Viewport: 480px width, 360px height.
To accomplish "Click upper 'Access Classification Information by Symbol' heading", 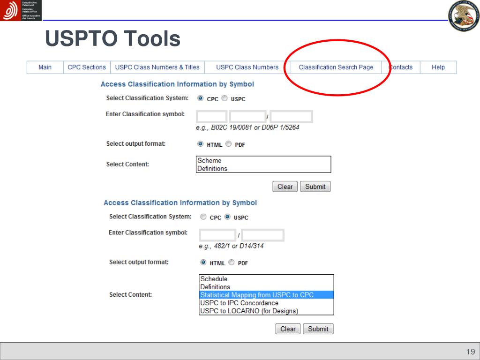I will click(177, 84).
